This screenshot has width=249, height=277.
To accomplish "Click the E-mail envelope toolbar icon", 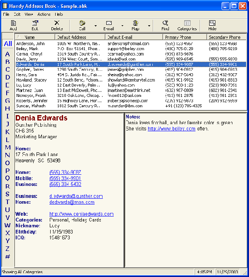I will [109, 23].
